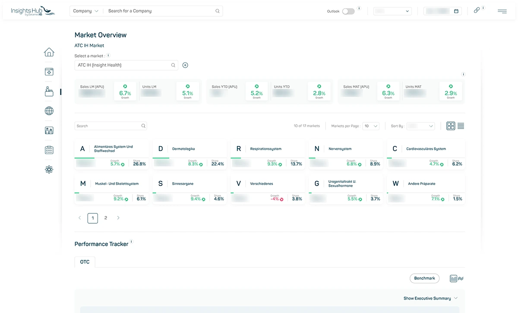This screenshot has height=313, width=518.
Task: Click info icon next to Performance Tracker
Action: pyautogui.click(x=132, y=241)
